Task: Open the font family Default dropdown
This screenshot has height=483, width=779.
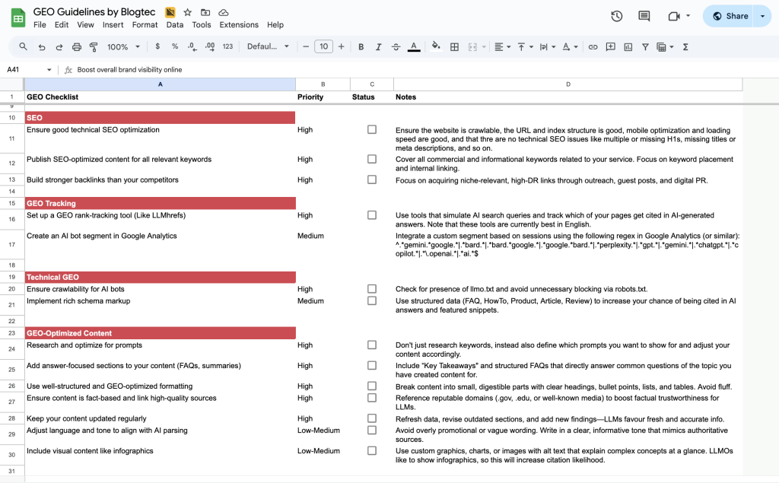Action: tap(268, 46)
